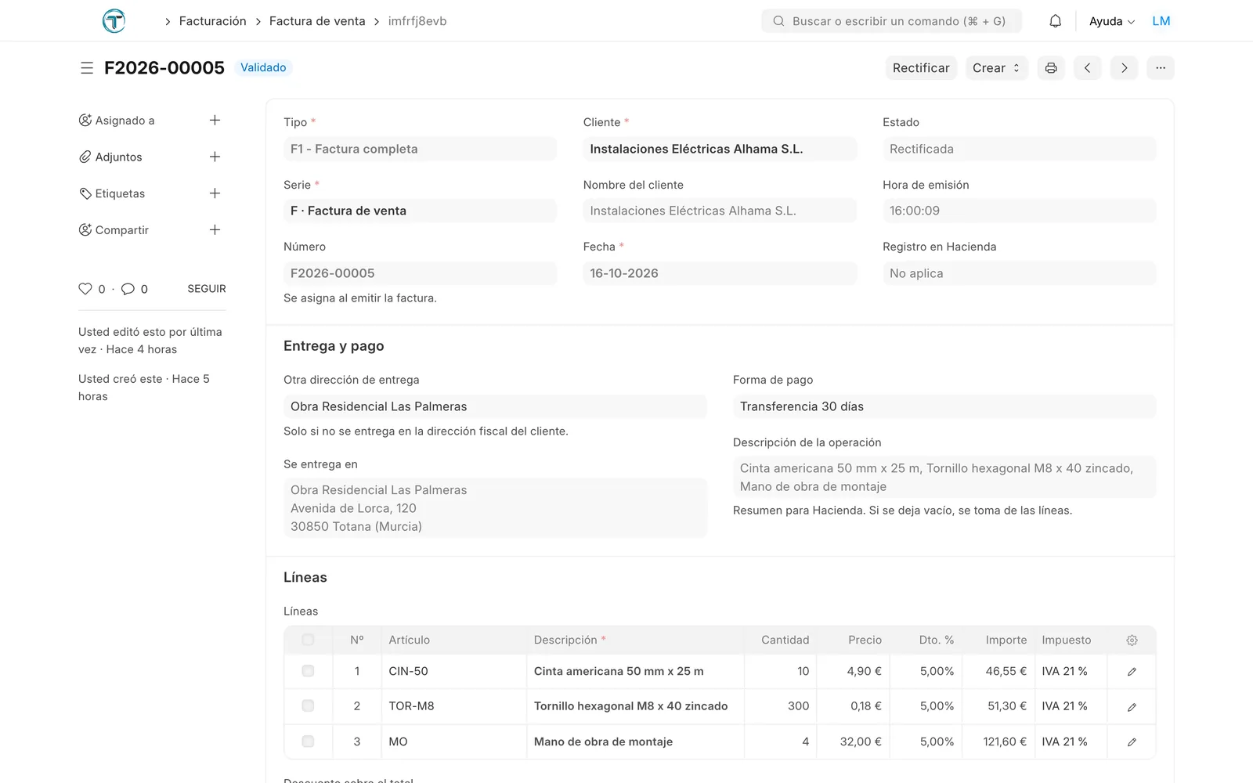The image size is (1253, 783).
Task: Add an attachment with plus icon
Action: pos(215,157)
